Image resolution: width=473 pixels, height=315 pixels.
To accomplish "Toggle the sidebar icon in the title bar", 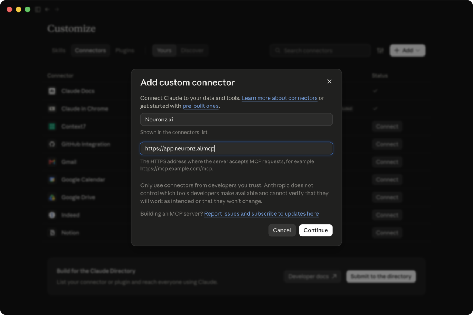I will tap(38, 10).
